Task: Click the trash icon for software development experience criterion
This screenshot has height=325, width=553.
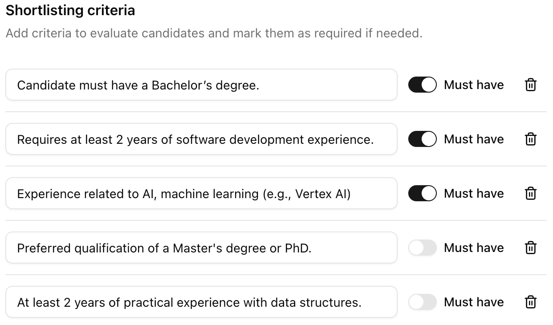Action: (530, 139)
